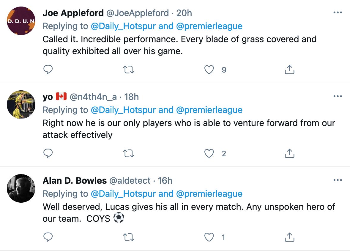350x252 pixels.
Task: Like Joe Appleford's tweet with 9 likes
Action: coord(209,70)
